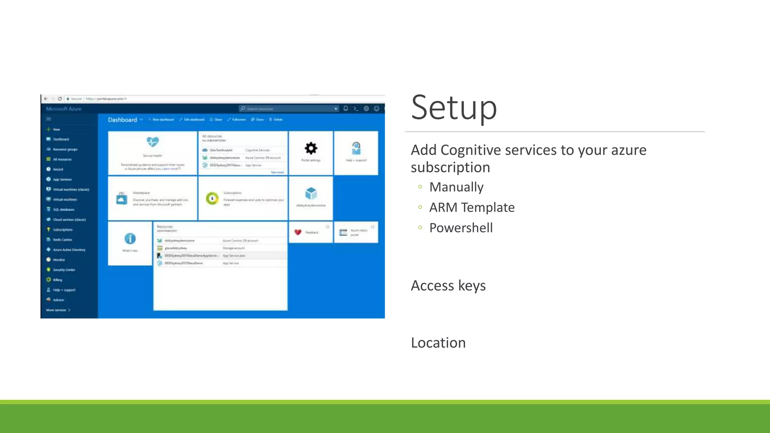The image size is (770, 433).
Task: Open Monitor in the sidebar
Action: (x=59, y=260)
